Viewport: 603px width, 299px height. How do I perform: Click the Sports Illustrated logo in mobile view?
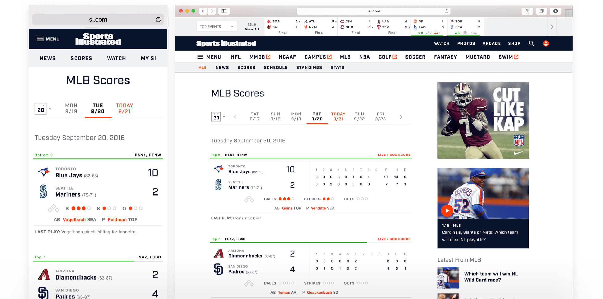[98, 39]
